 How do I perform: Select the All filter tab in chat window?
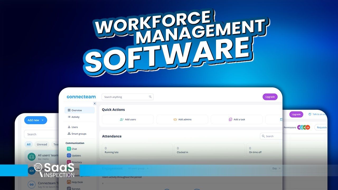pyautogui.click(x=29, y=144)
